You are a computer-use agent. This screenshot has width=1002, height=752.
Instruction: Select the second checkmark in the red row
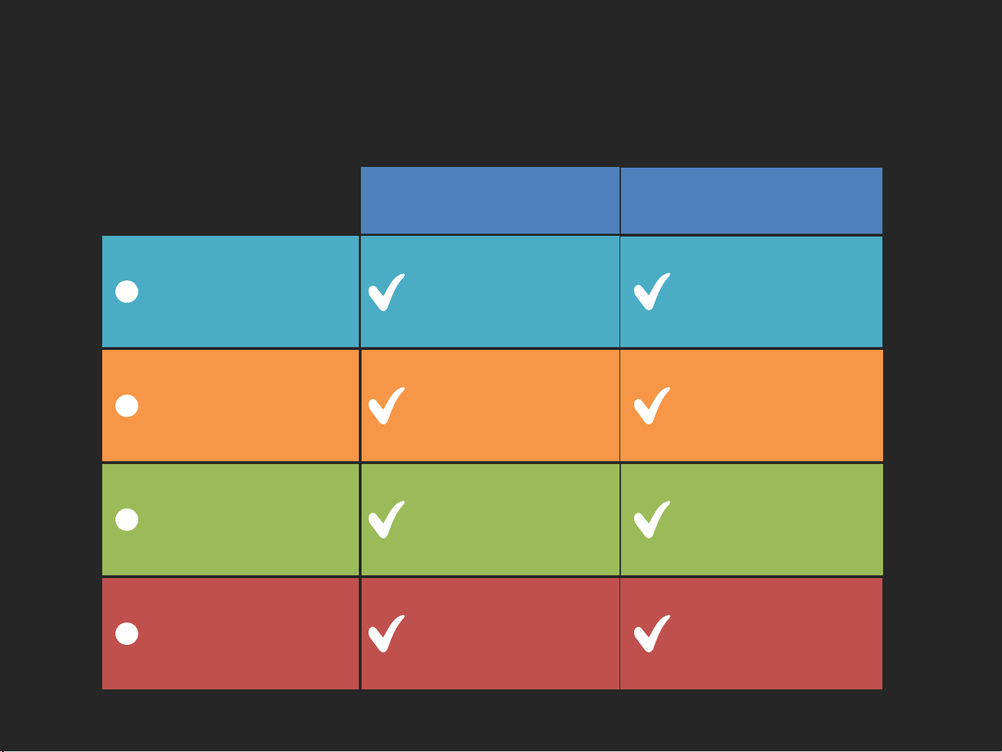coord(652,634)
